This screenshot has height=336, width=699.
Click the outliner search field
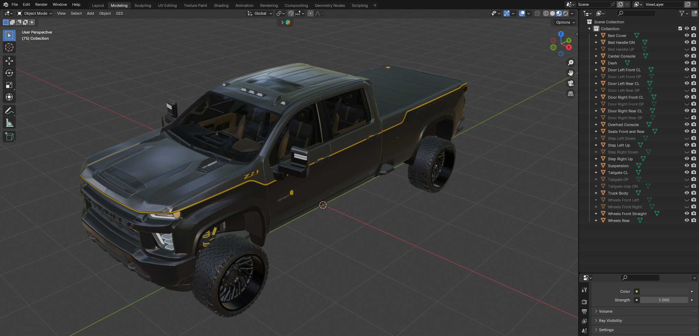click(636, 13)
